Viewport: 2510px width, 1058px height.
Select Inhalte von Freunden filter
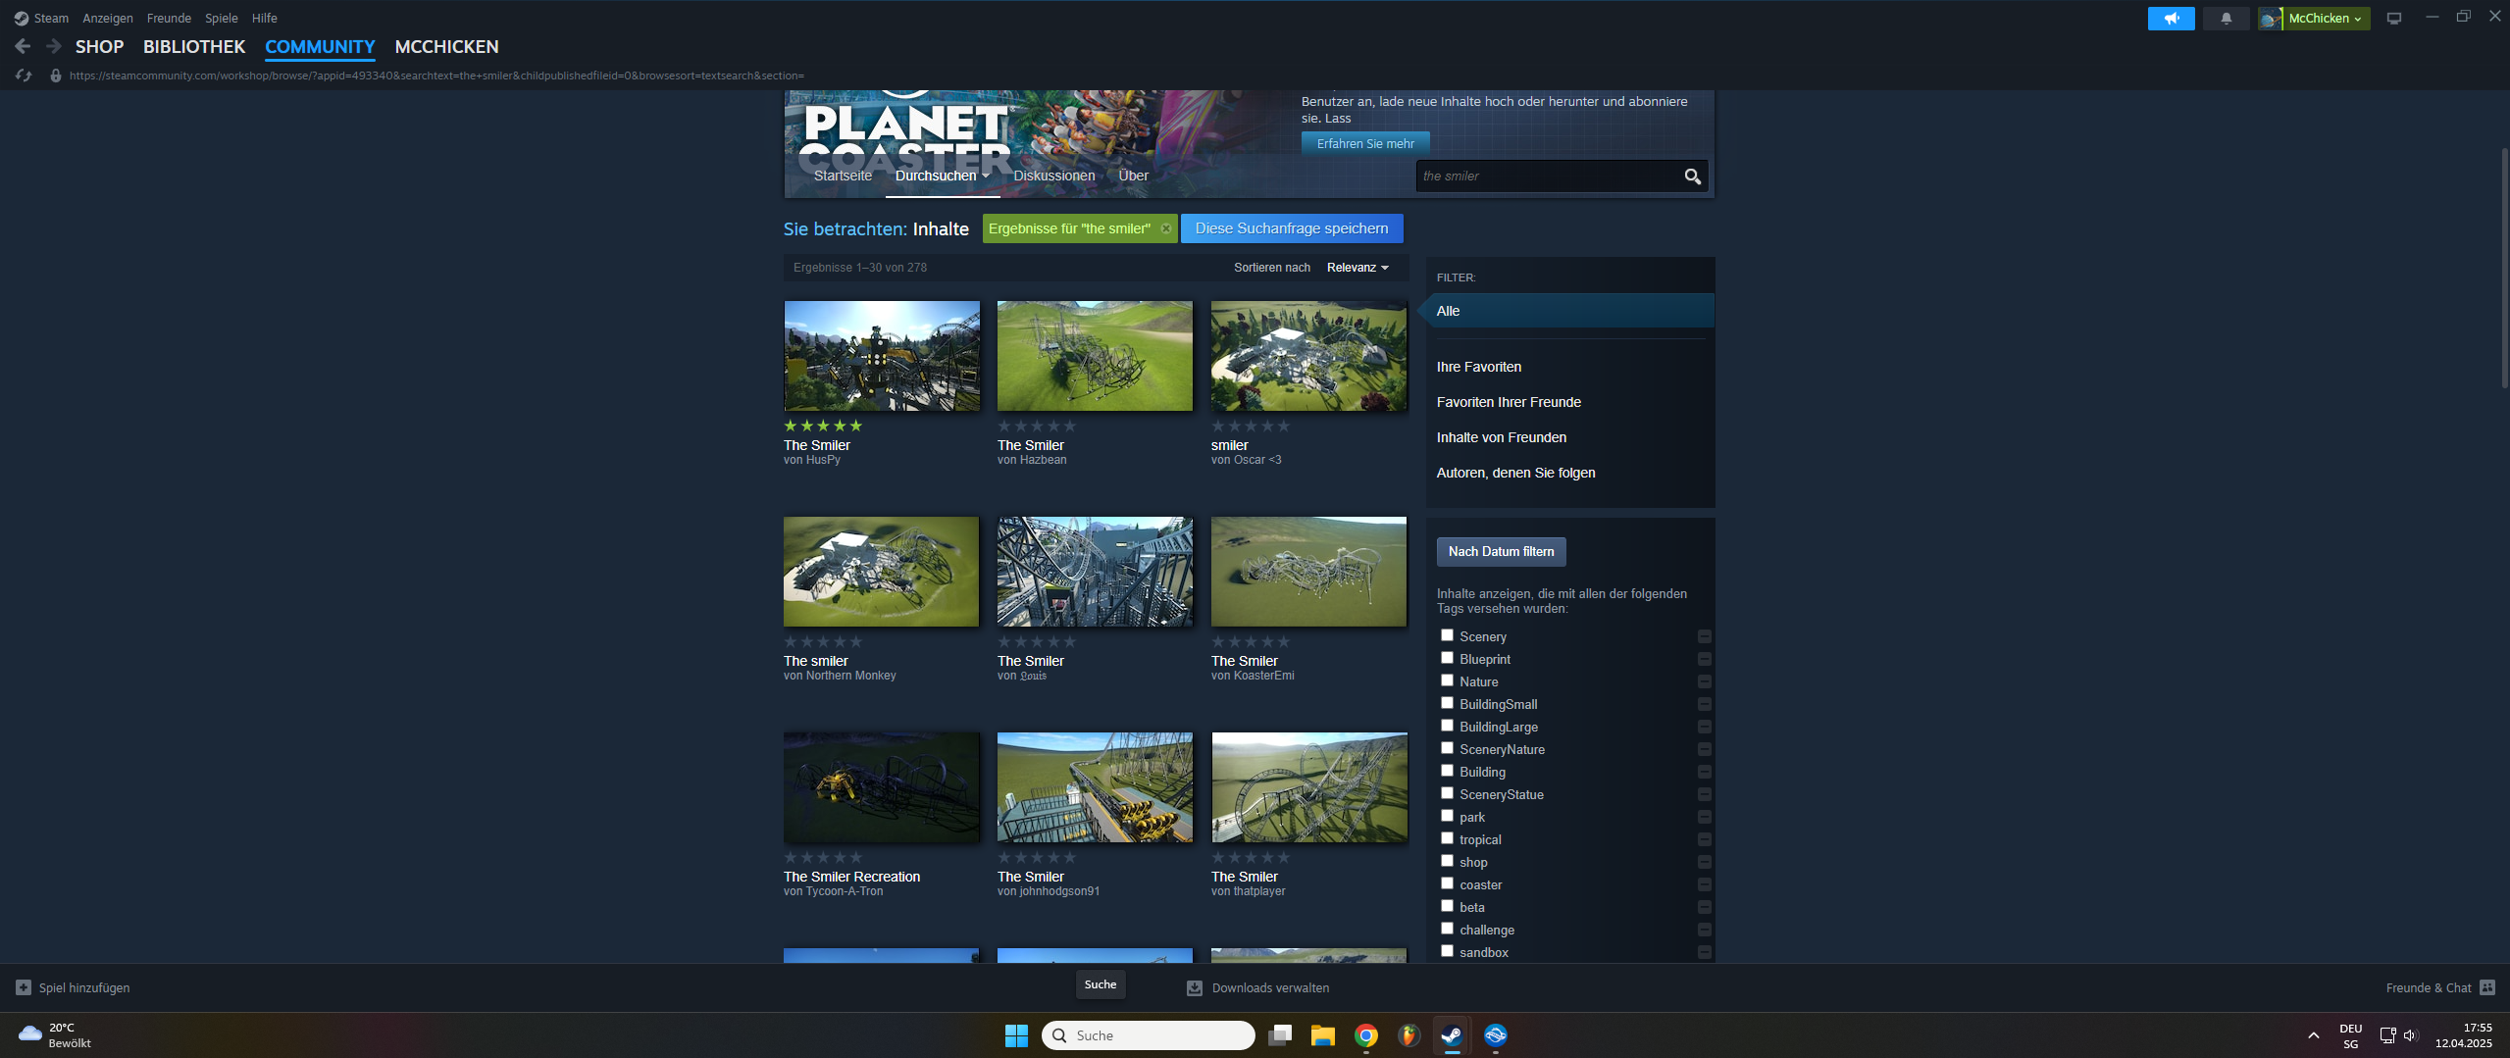(1502, 437)
